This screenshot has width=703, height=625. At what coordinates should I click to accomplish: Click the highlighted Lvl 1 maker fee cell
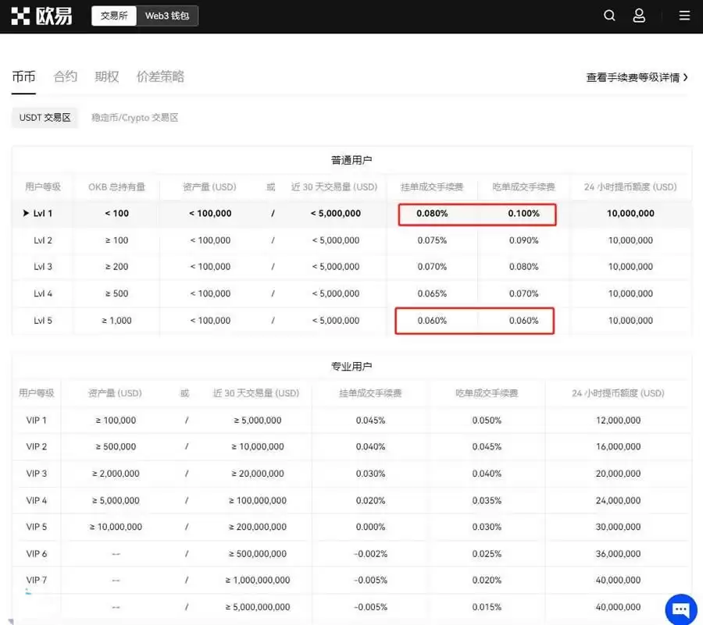tap(432, 214)
